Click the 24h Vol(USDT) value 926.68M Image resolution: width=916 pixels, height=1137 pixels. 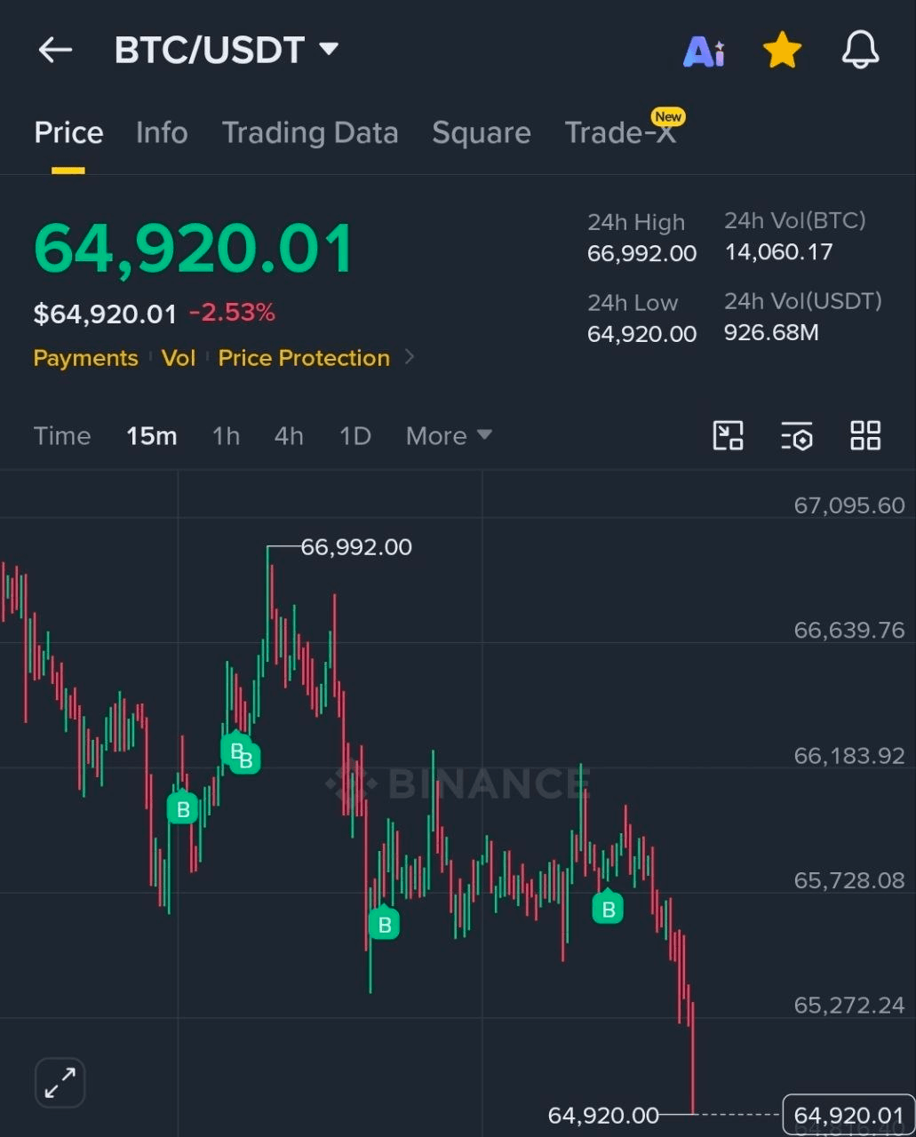coord(771,333)
